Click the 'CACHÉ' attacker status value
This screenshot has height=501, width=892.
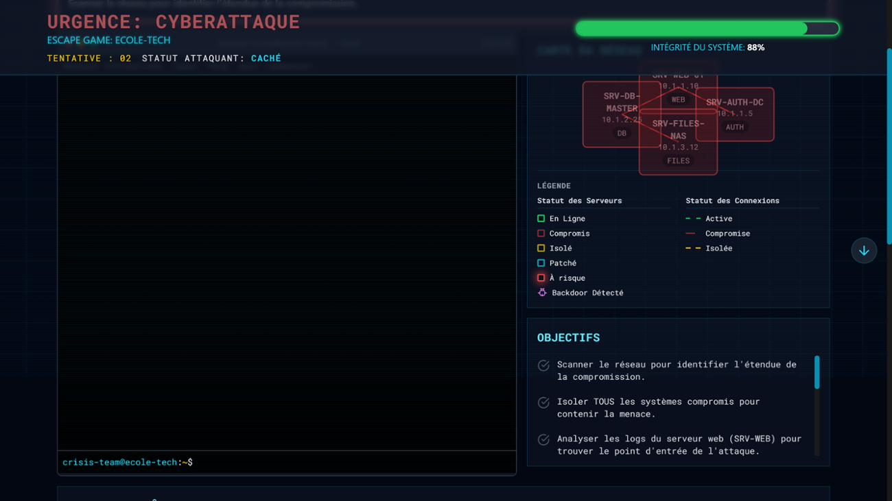(266, 58)
